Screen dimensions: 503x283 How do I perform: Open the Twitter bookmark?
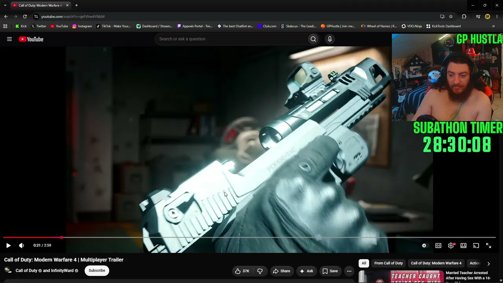[x=38, y=26]
